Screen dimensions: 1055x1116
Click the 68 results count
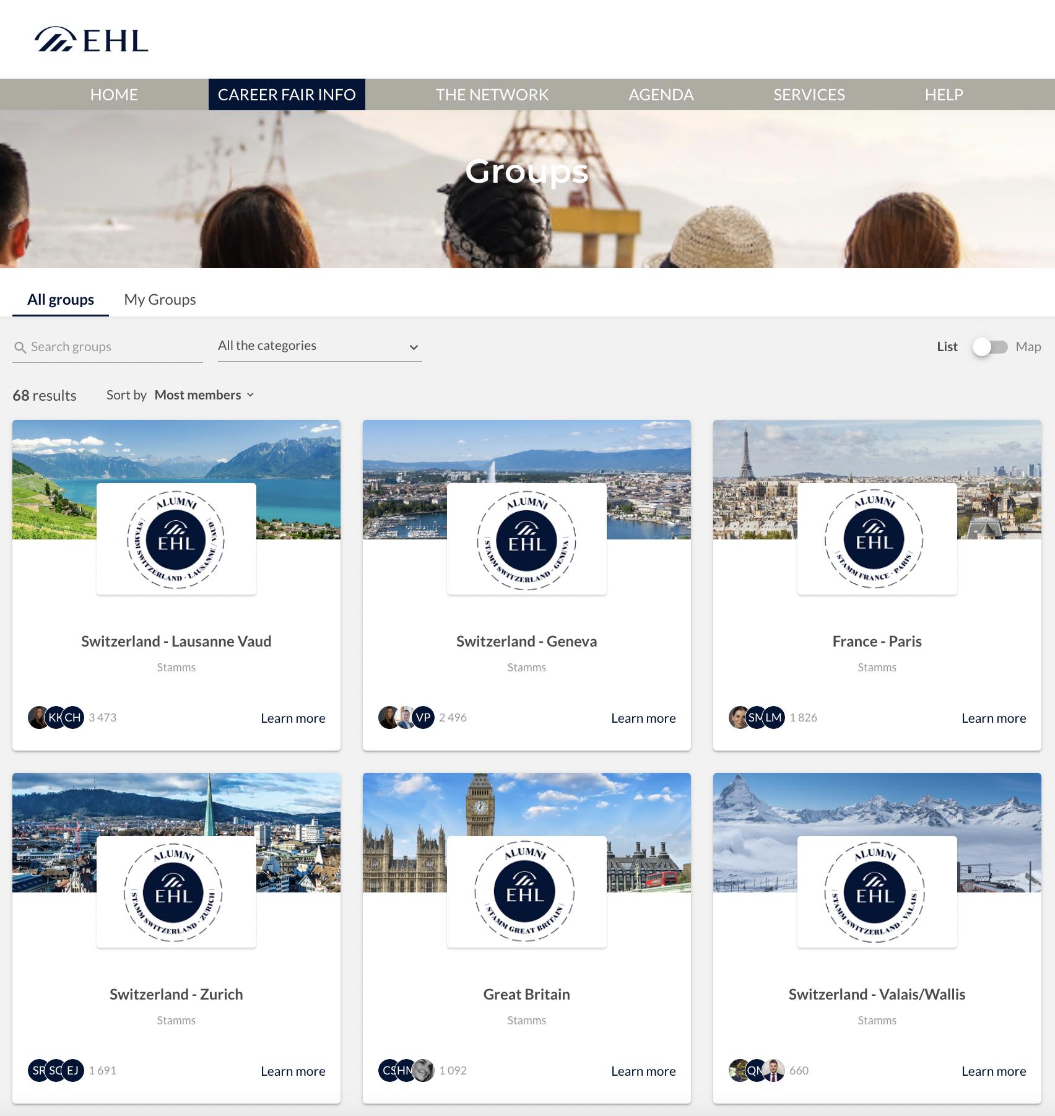point(45,396)
